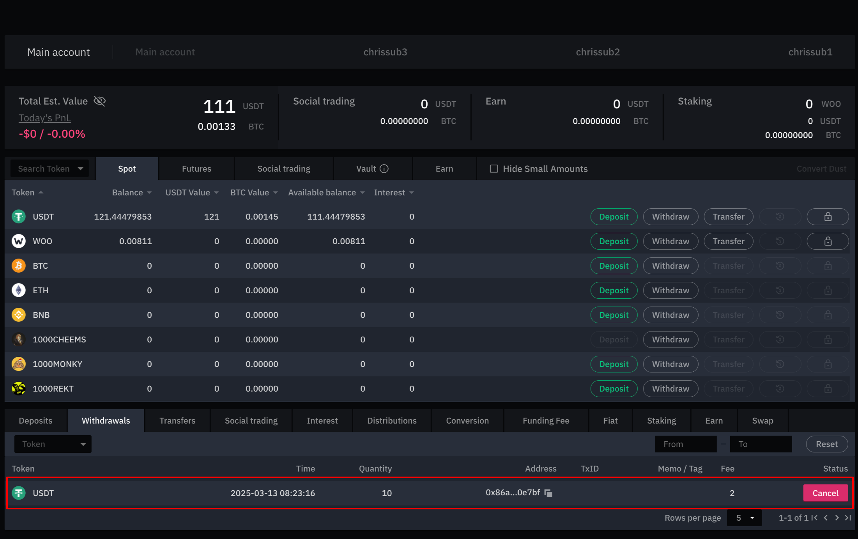The height and width of the screenshot is (539, 858).
Task: Sort by the Interest column
Action: (x=394, y=193)
